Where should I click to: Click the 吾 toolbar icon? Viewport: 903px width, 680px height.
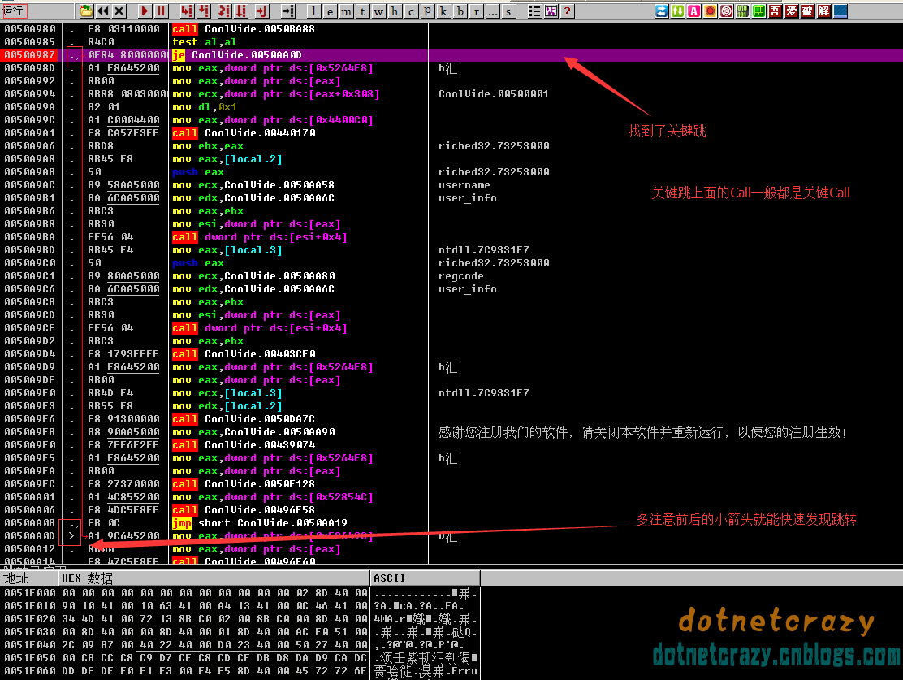(776, 11)
